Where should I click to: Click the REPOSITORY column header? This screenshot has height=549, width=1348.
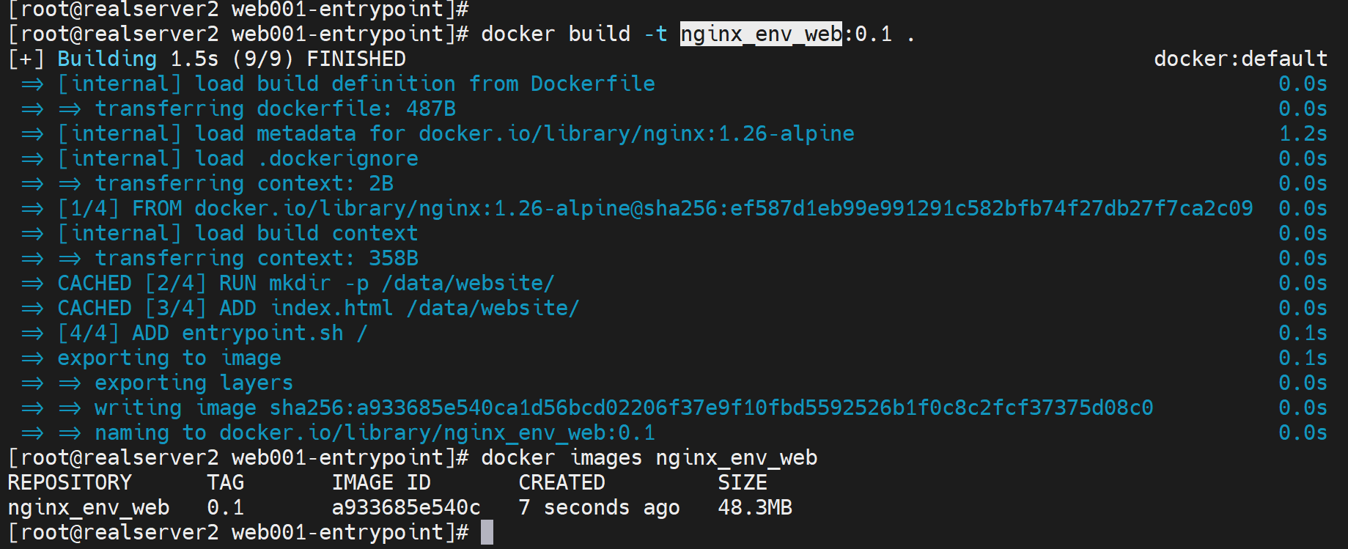click(70, 483)
